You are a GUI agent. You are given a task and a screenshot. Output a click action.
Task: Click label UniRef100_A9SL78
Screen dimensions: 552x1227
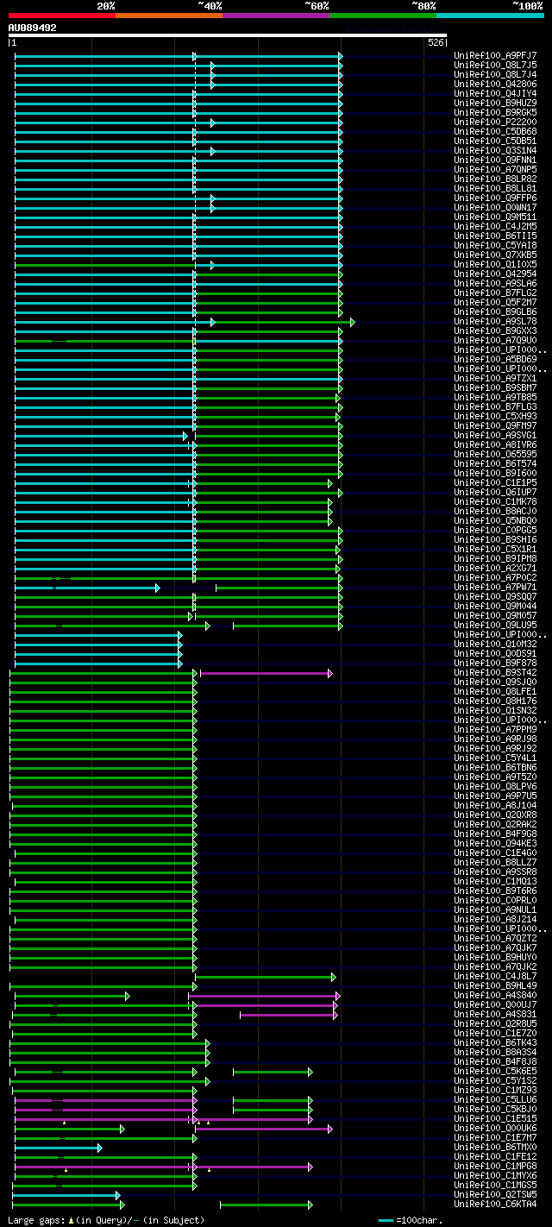click(x=496, y=322)
